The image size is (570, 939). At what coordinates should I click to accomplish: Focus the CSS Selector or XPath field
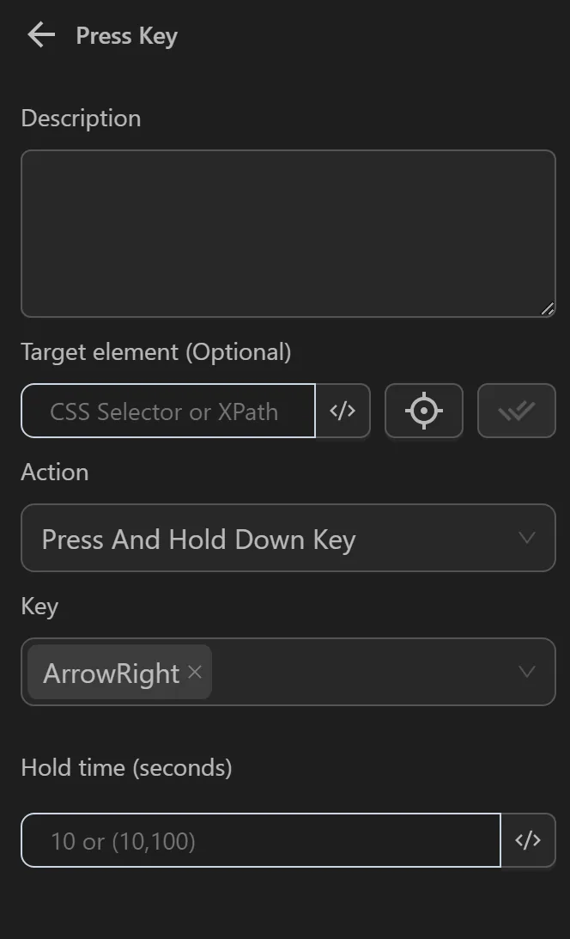point(167,411)
